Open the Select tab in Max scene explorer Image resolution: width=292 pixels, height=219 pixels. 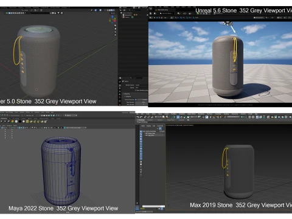[143, 126]
